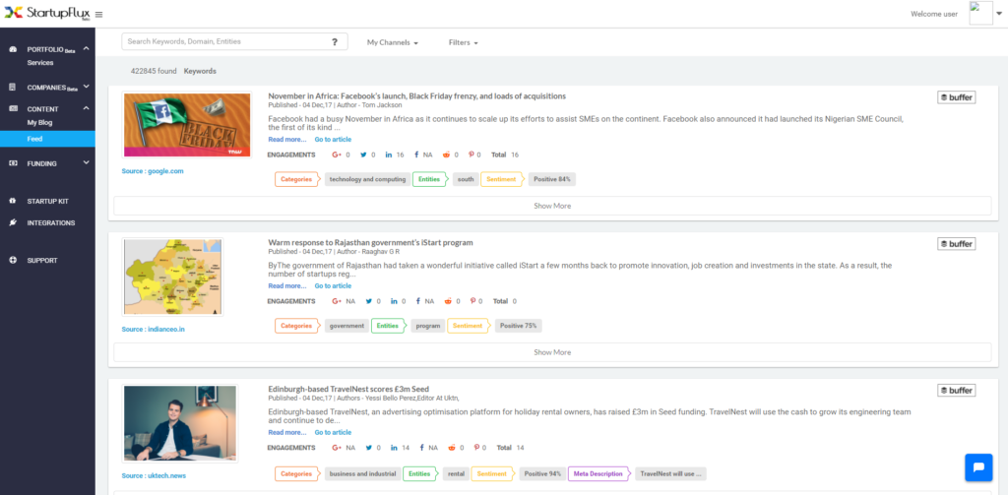Image resolution: width=1008 pixels, height=495 pixels.
Task: Click the Black Friday article thumbnail
Action: pyautogui.click(x=187, y=125)
